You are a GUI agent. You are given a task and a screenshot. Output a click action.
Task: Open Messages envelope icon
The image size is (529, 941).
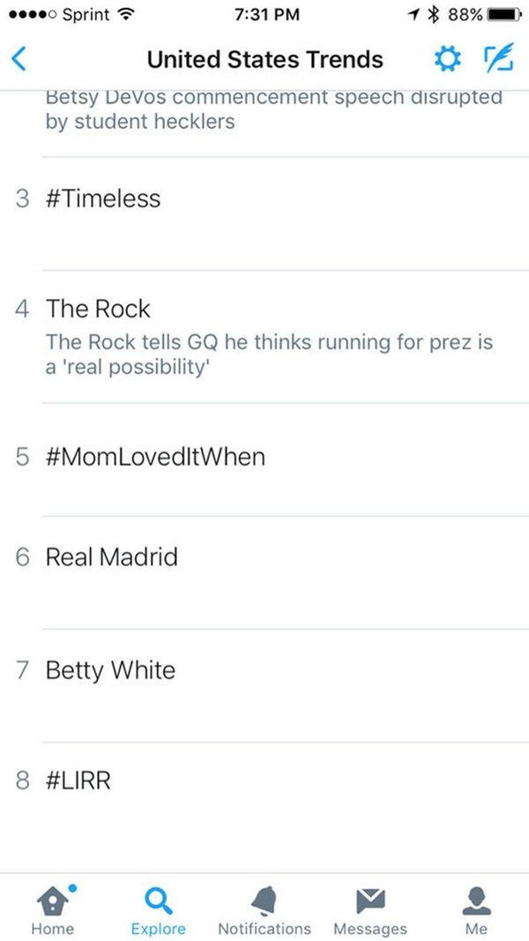pos(370,901)
